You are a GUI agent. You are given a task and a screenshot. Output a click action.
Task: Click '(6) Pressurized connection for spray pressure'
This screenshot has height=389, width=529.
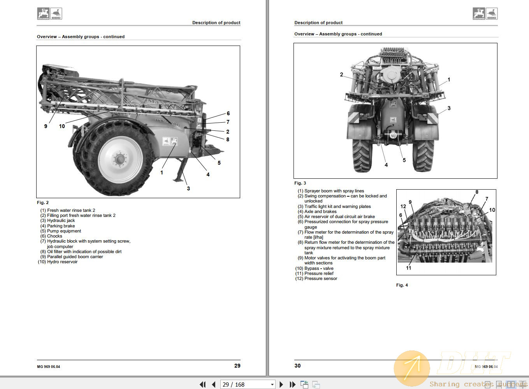(x=343, y=222)
